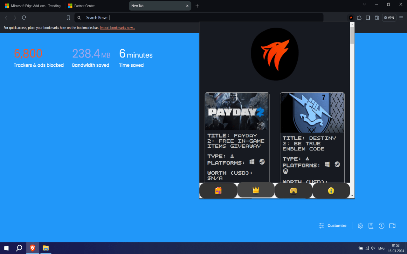Click the popup scrollbar thumb
This screenshot has height=254, width=407.
pyautogui.click(x=352, y=35)
